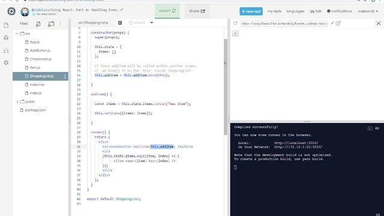
Task: Open the saved status dropdown arrow
Action: [152, 23]
